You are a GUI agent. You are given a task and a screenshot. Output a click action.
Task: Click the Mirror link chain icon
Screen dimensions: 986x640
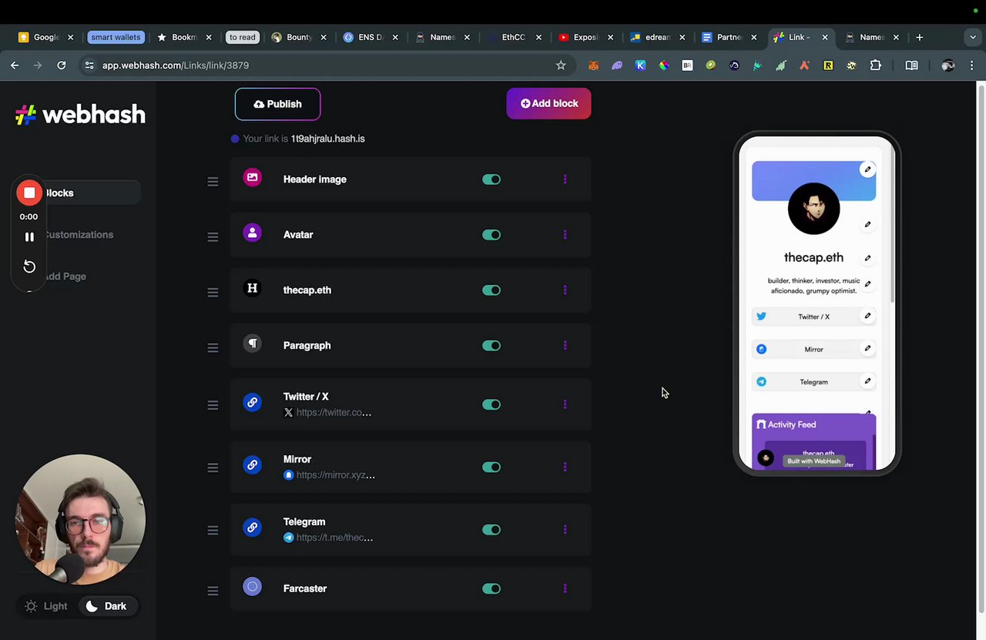(x=252, y=464)
